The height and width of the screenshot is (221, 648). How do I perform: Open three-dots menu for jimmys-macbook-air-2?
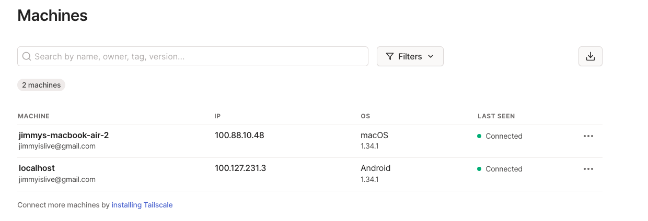click(588, 136)
